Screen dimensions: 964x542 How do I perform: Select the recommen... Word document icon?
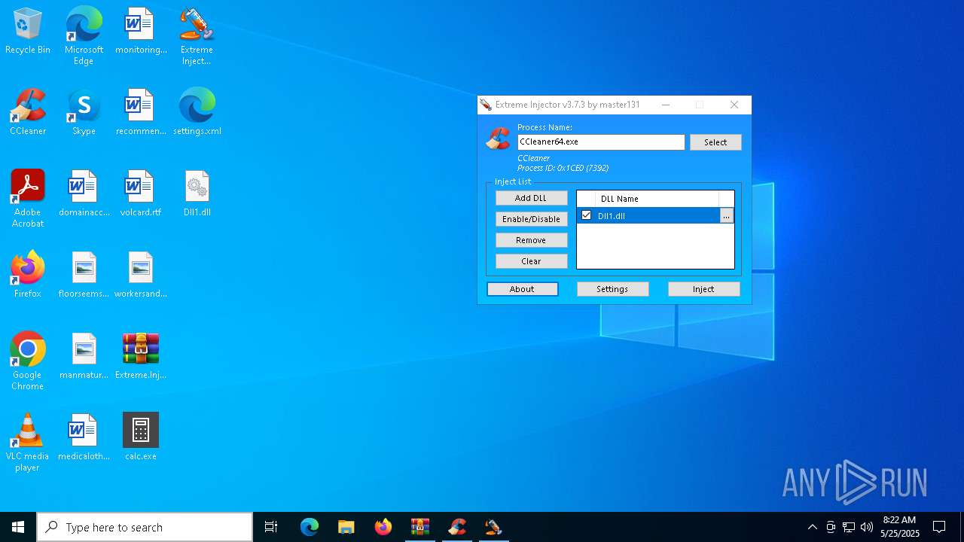(x=141, y=113)
